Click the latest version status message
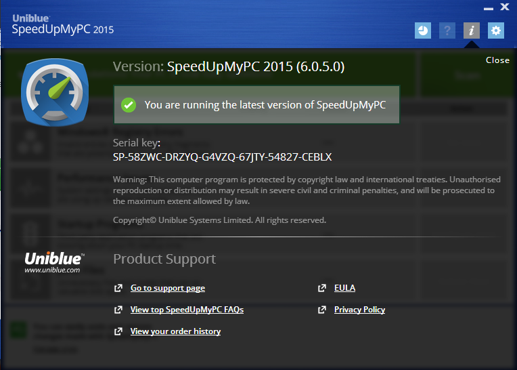517x370 pixels. click(x=257, y=104)
